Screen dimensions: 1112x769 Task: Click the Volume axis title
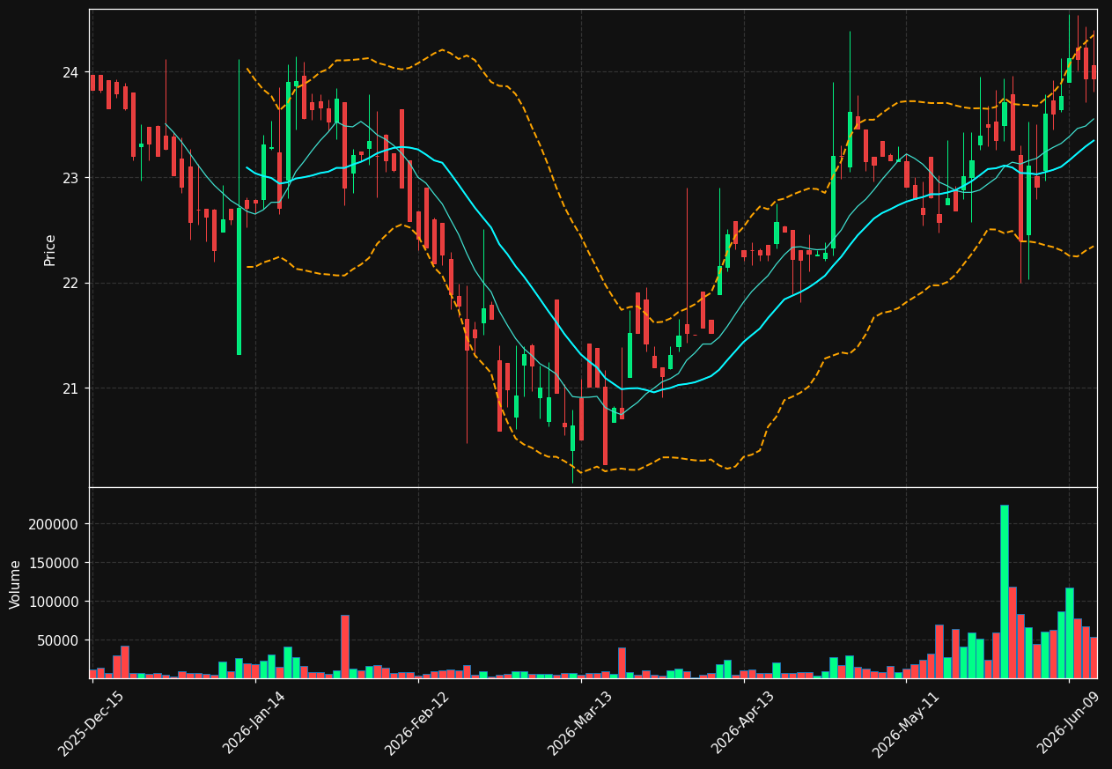point(15,584)
